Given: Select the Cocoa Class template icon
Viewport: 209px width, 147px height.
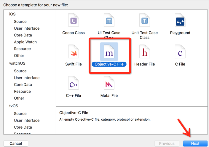Looking at the screenshot, I should [x=74, y=21].
